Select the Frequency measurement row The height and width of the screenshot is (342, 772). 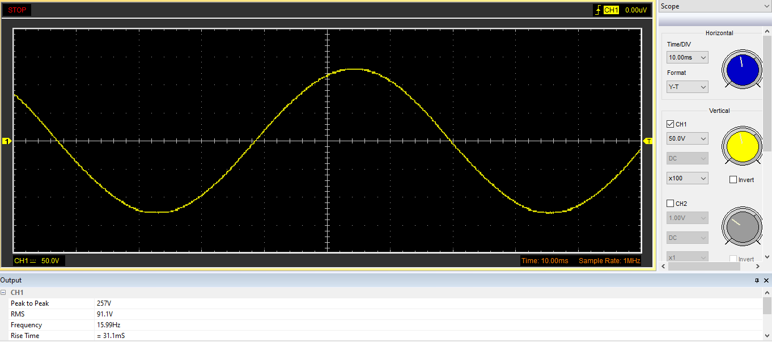point(381,325)
